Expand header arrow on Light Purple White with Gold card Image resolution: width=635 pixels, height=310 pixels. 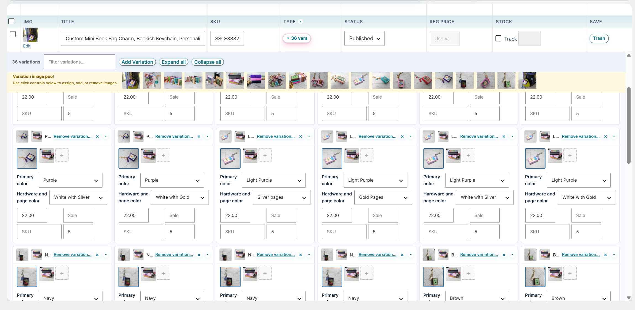(x=614, y=136)
